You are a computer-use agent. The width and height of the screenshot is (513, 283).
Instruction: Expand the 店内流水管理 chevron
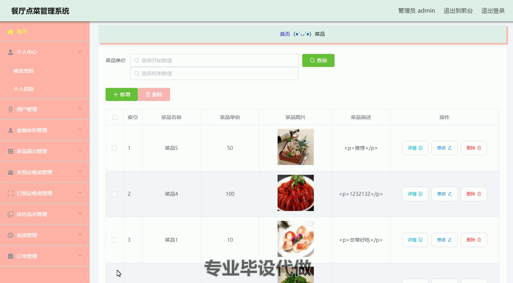click(x=80, y=214)
